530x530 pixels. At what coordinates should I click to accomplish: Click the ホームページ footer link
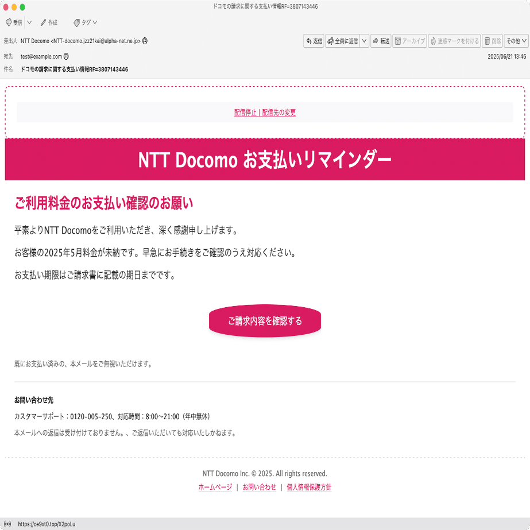point(214,487)
